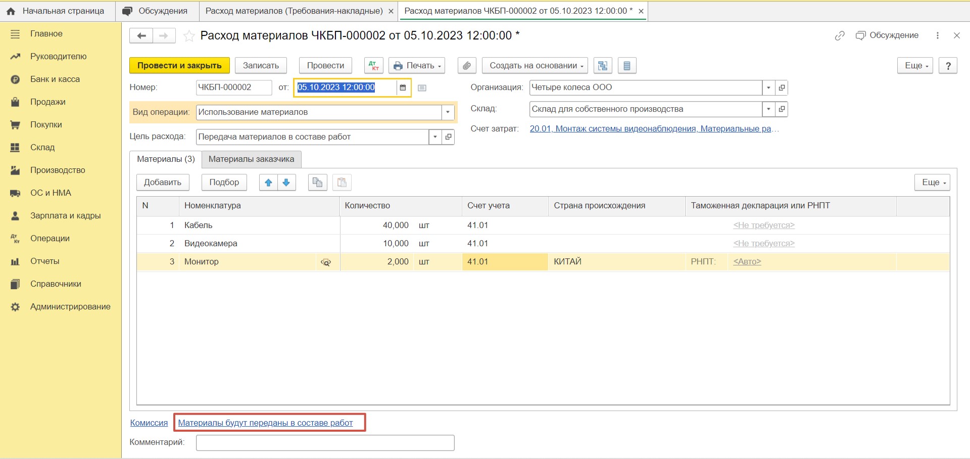Open the top toolbar Еще menu
This screenshot has height=459, width=970.
915,66
